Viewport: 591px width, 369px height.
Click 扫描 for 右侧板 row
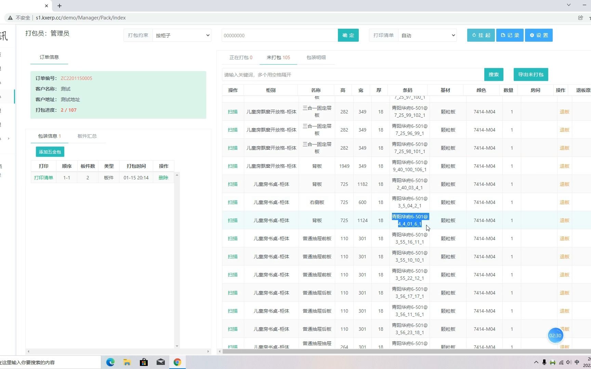[x=233, y=202]
